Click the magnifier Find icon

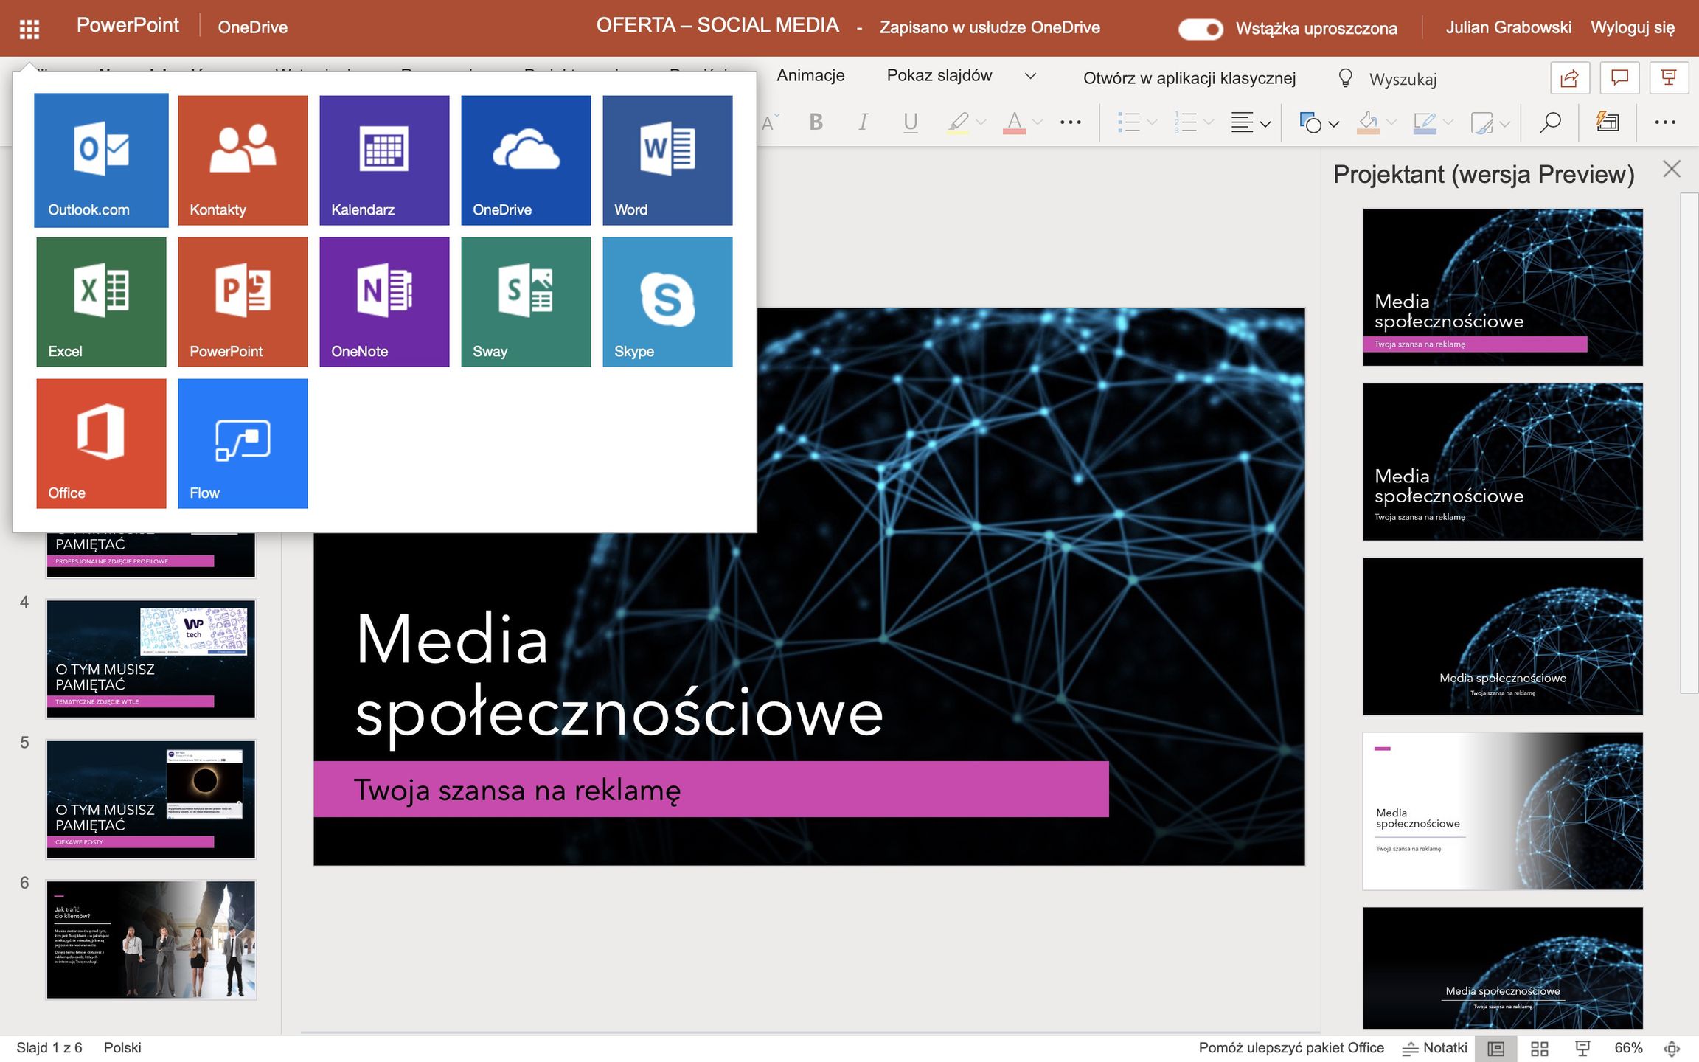(x=1550, y=122)
